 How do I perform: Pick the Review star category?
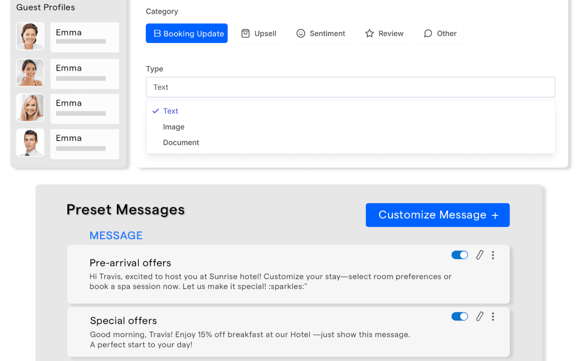click(384, 34)
